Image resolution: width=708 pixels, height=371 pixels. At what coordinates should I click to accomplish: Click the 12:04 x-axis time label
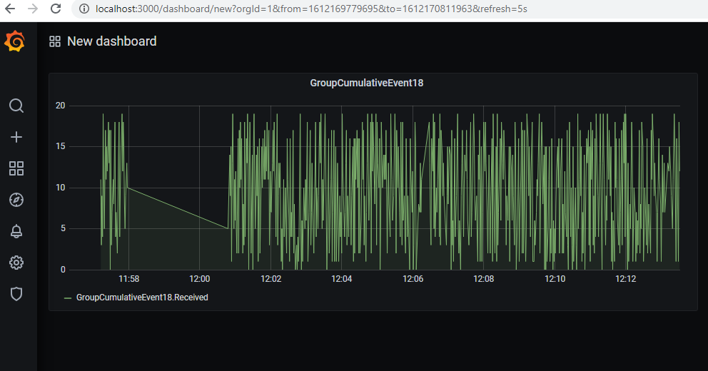point(341,279)
